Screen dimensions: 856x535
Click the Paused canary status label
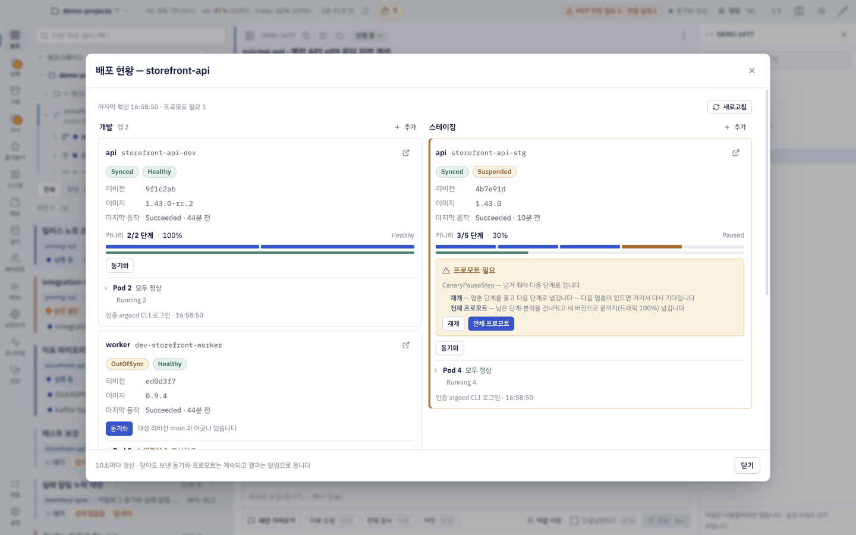coord(733,235)
